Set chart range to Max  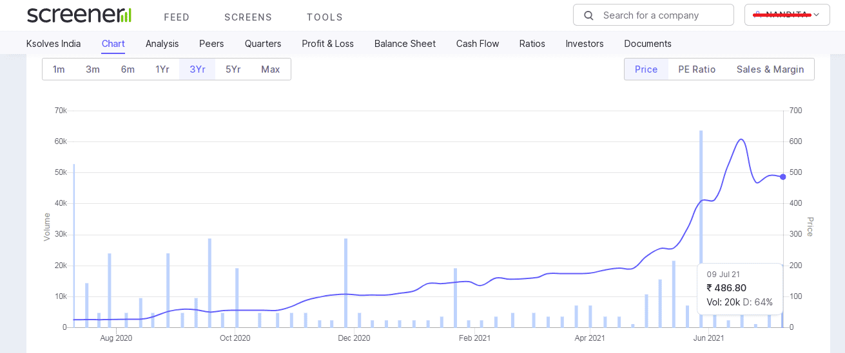[x=271, y=69]
